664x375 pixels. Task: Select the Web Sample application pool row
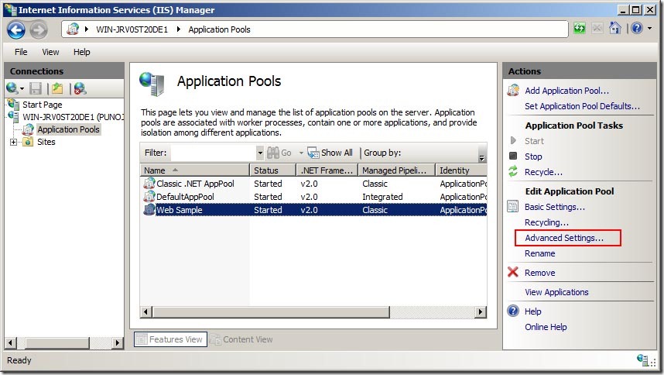[313, 210]
